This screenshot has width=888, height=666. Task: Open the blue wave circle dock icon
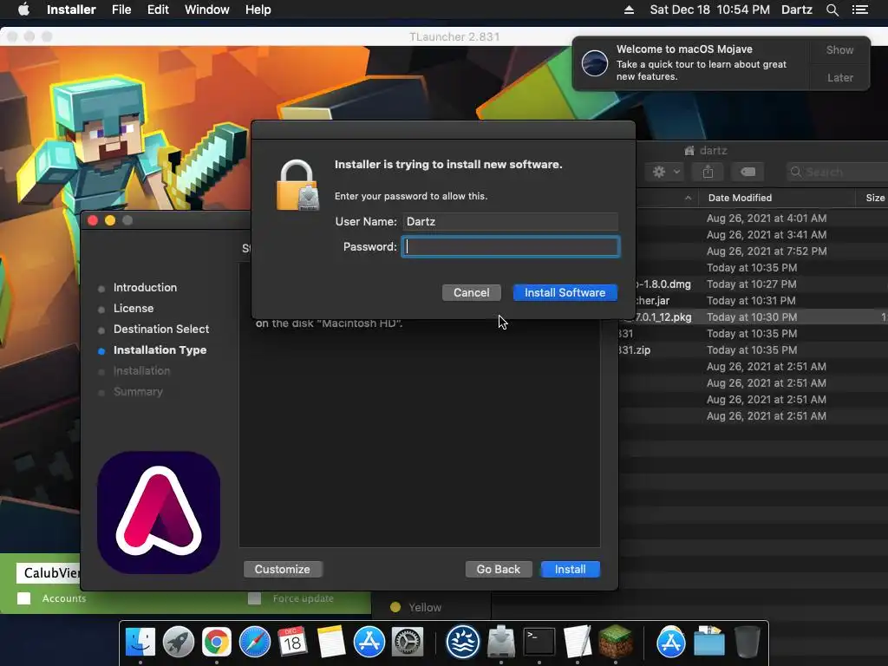463,643
